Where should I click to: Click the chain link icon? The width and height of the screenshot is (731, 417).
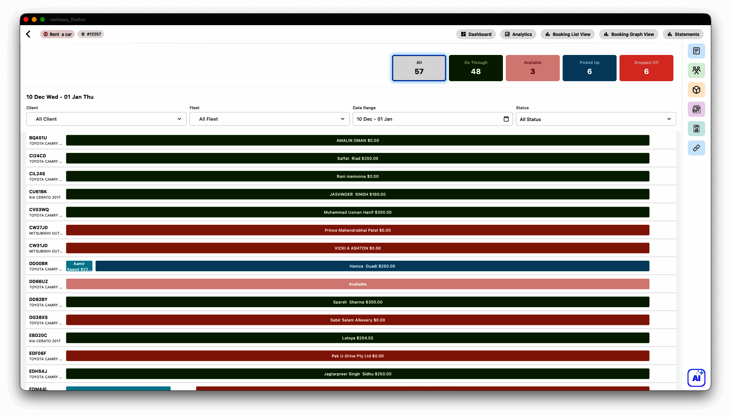[x=696, y=148]
